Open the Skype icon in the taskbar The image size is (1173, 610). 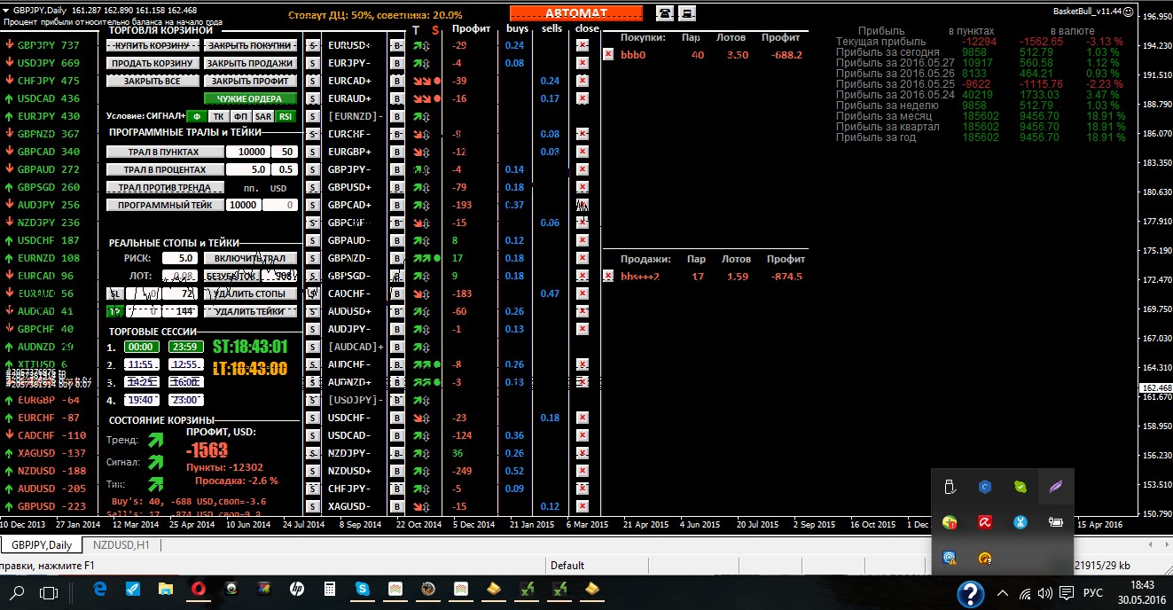pos(362,589)
